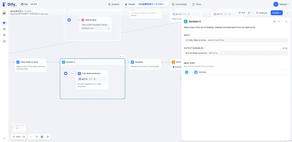Click GENERATE_SU... row in Web Scraper
Screen dimensions: 292x142
(96, 28)
